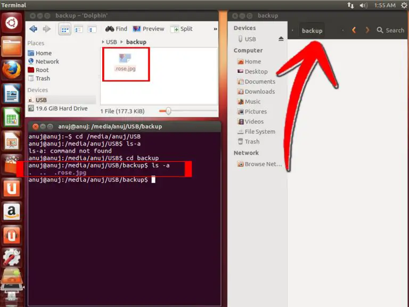Open Find with the binoculars button
The image size is (409, 307).
pos(116,29)
